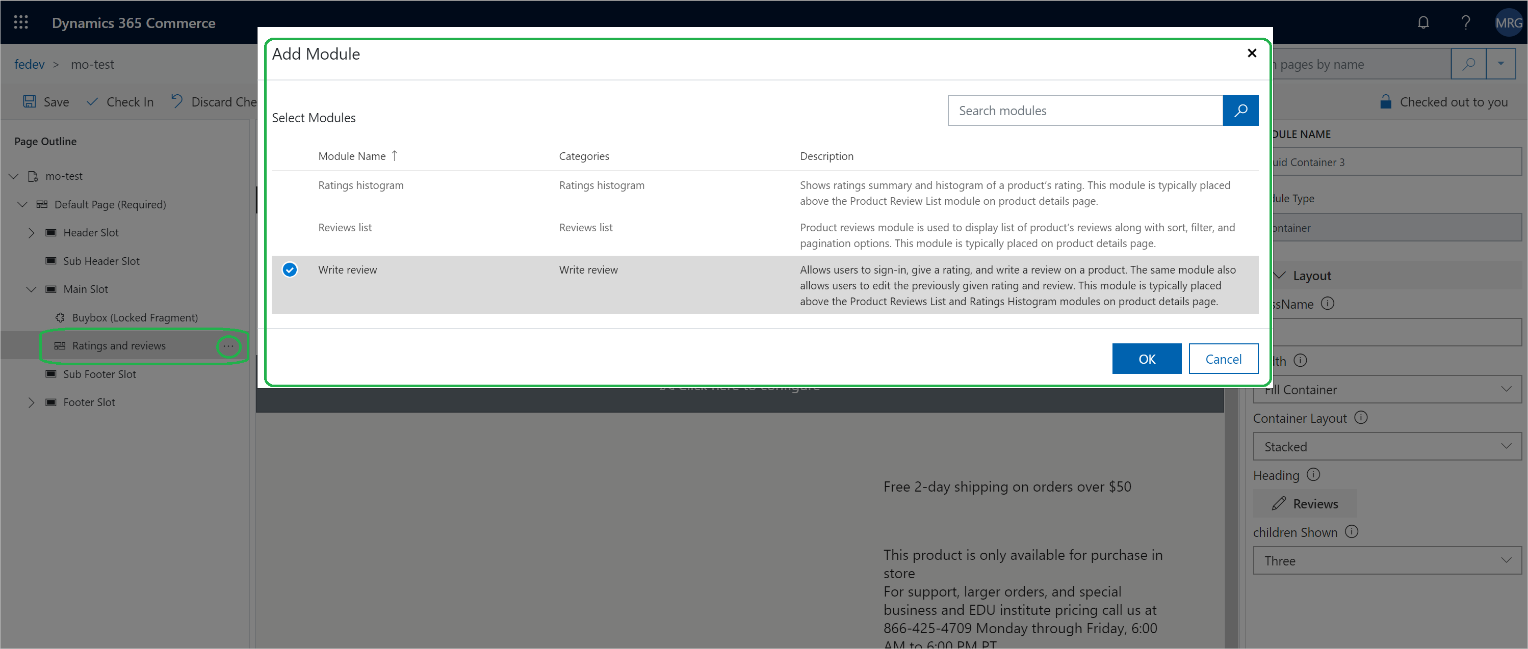Click the notifications bell icon
The height and width of the screenshot is (649, 1528).
click(x=1423, y=22)
